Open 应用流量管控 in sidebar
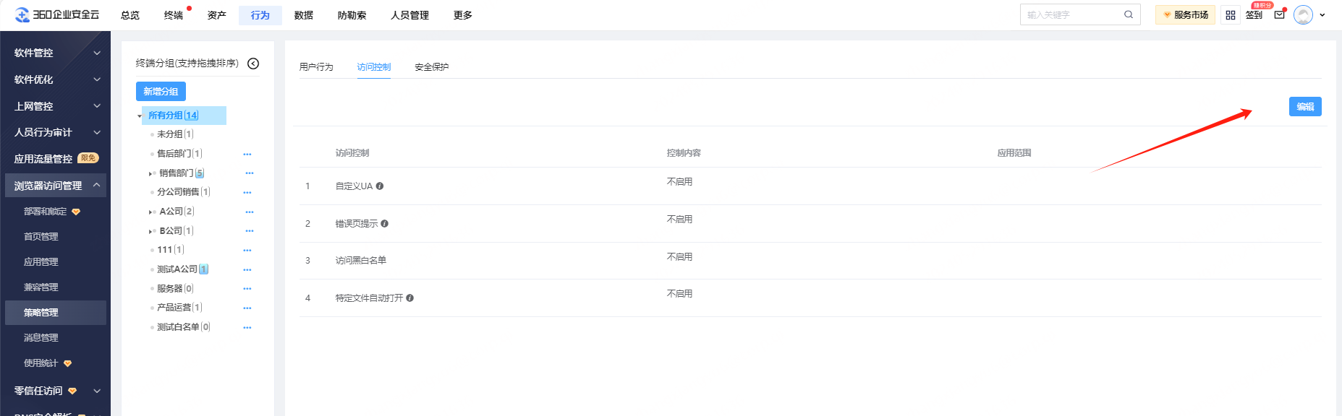 tap(43, 159)
